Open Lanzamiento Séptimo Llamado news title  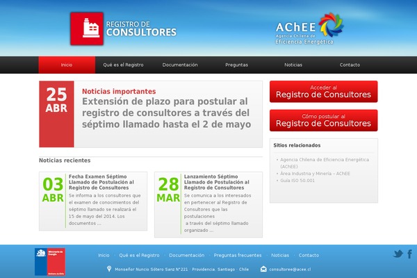pos(217,182)
